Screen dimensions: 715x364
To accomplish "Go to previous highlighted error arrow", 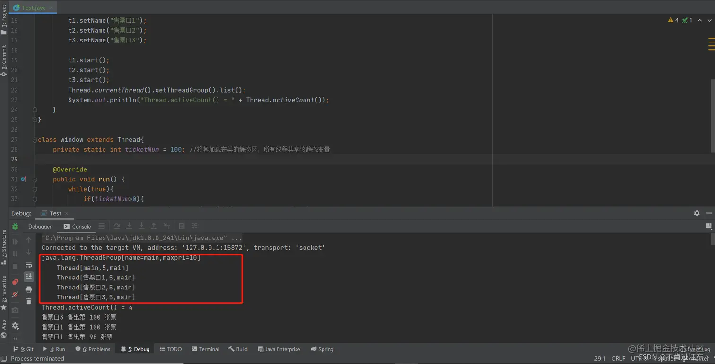I will (700, 20).
